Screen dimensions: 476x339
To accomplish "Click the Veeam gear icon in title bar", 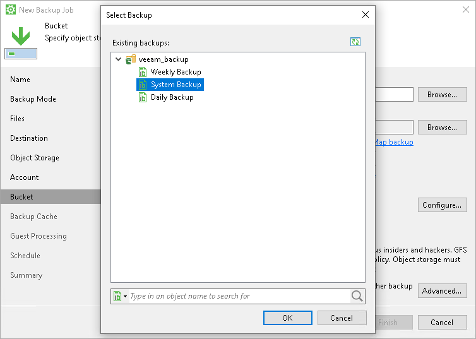I will [x=11, y=9].
